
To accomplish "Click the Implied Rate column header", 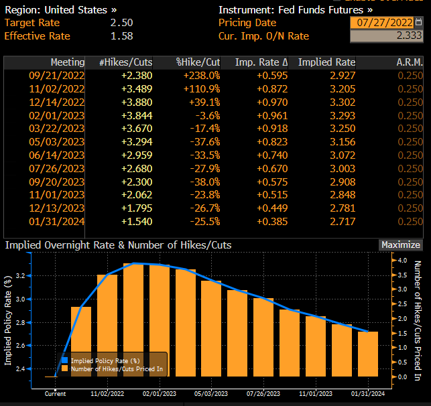I will pyautogui.click(x=326, y=62).
